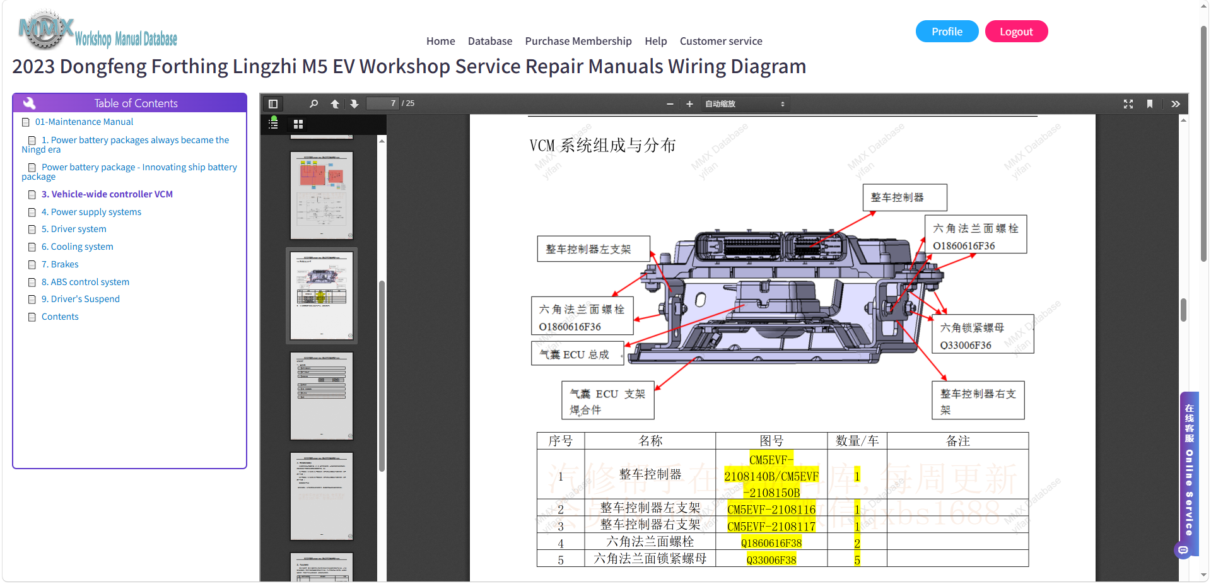The height and width of the screenshot is (584, 1211).
Task: Open '7. Brakes' chapter
Action: pos(60,264)
